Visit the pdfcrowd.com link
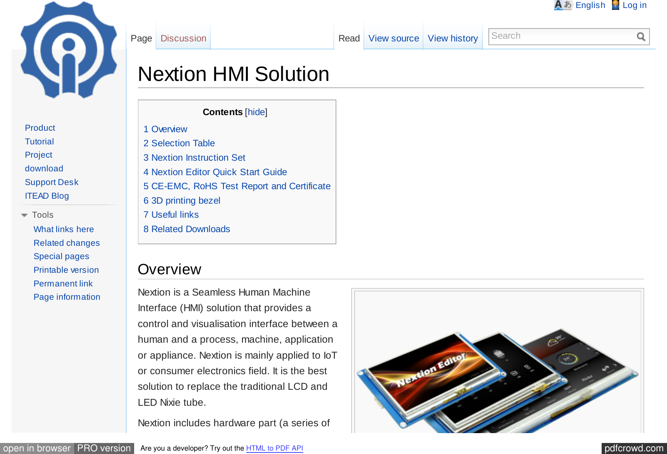The width and height of the screenshot is (667, 454). [634, 448]
